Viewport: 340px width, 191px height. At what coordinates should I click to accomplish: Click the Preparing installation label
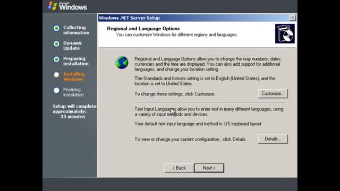click(x=75, y=61)
